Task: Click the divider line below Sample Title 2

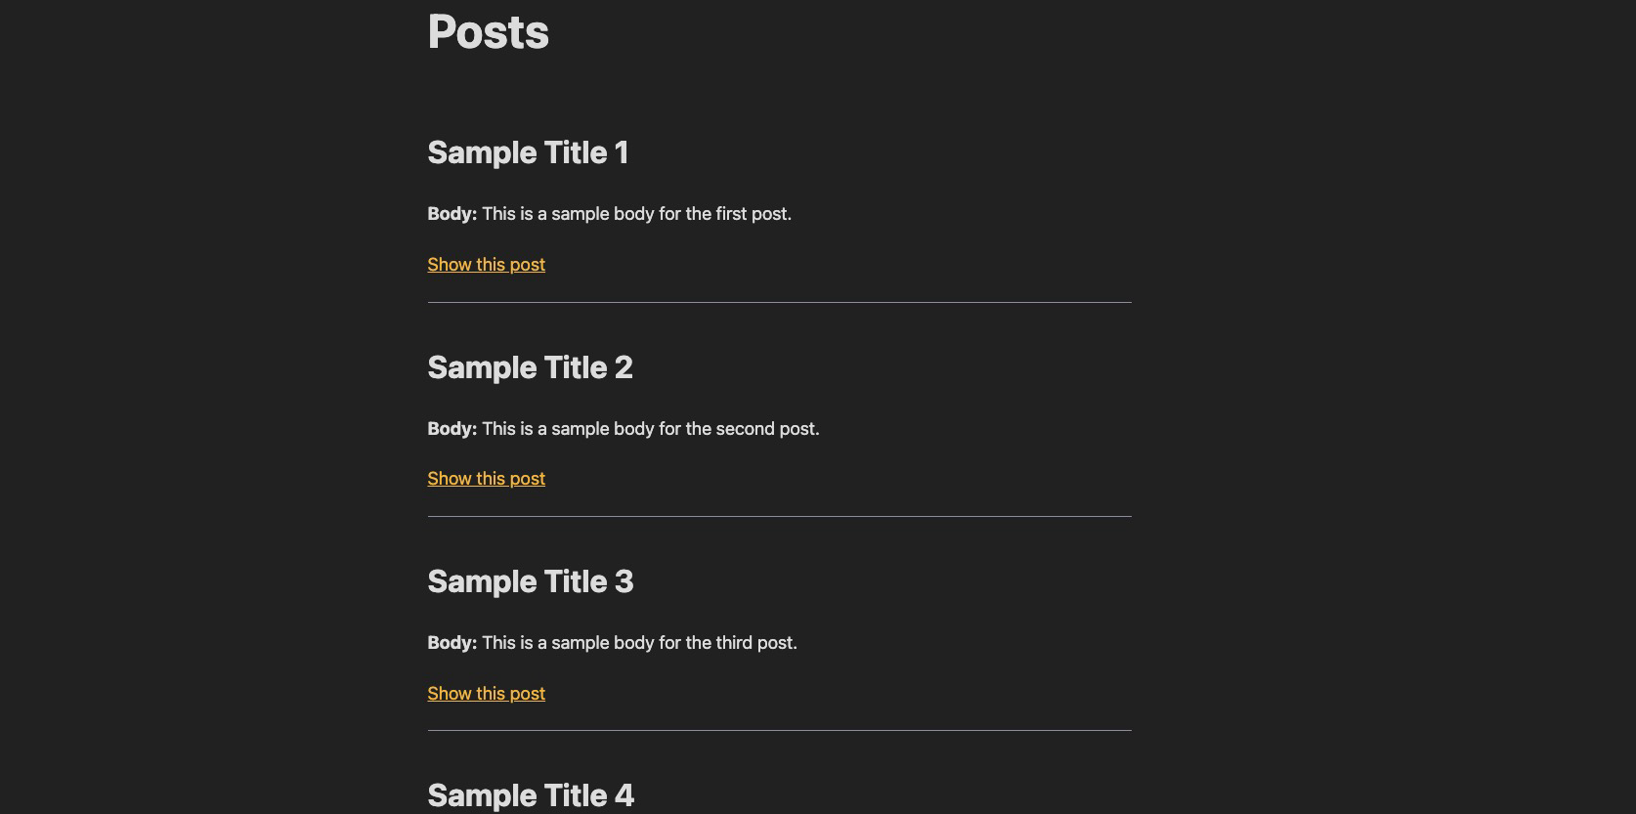Action: (779, 518)
